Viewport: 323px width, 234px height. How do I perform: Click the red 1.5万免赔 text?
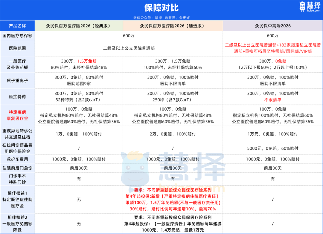tap(87, 61)
